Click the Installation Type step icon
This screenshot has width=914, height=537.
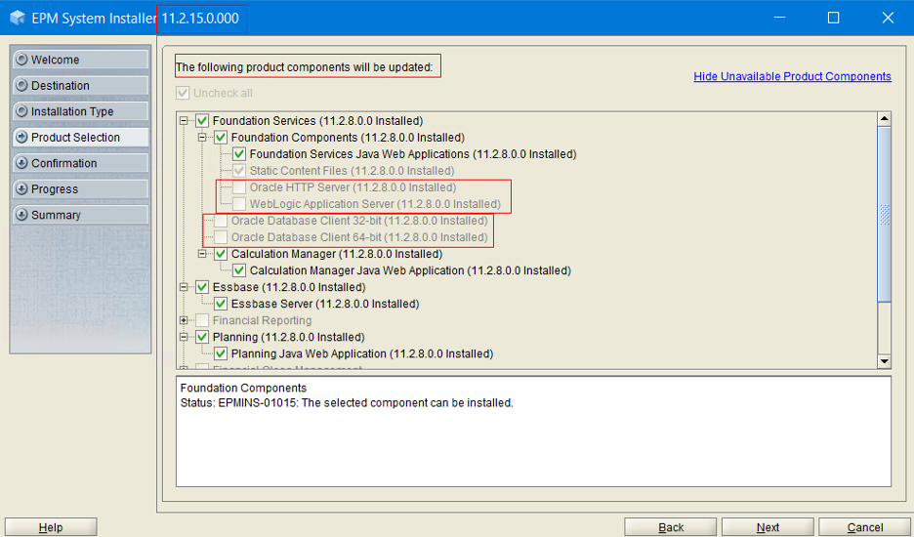(21, 110)
